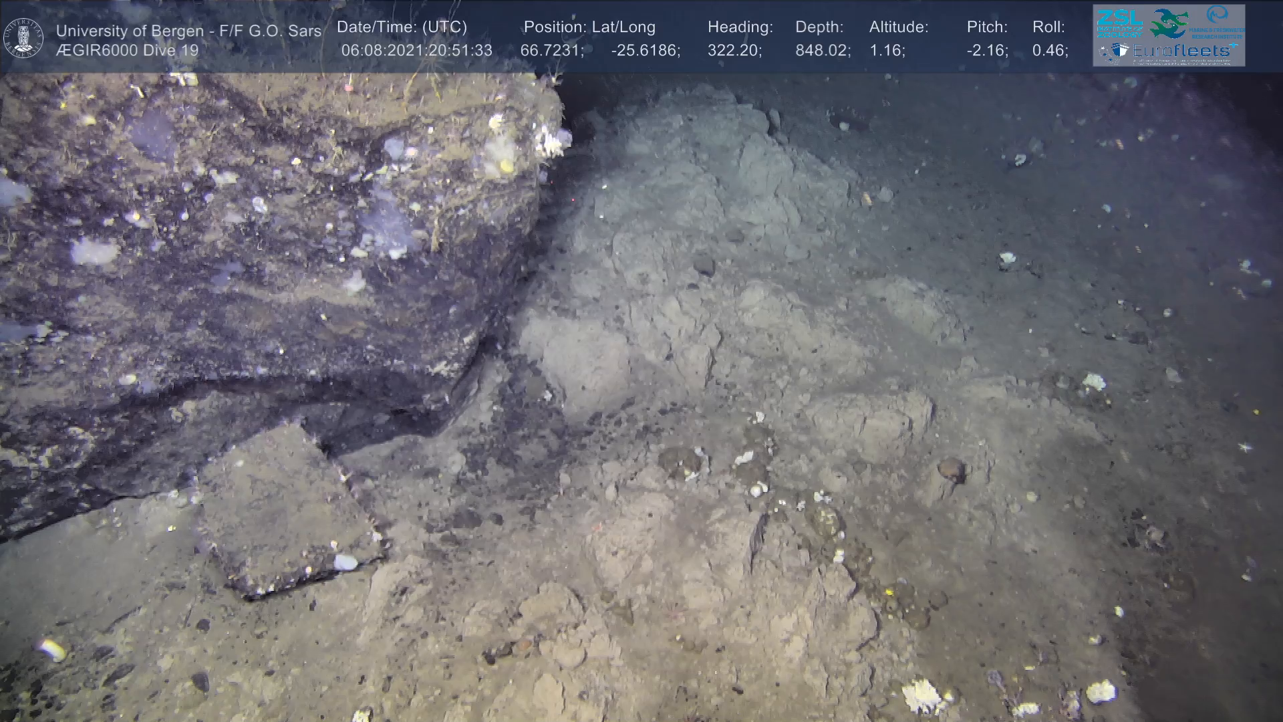Click the green-blue fish emblem logo
Image resolution: width=1283 pixels, height=722 pixels.
[x=1169, y=23]
